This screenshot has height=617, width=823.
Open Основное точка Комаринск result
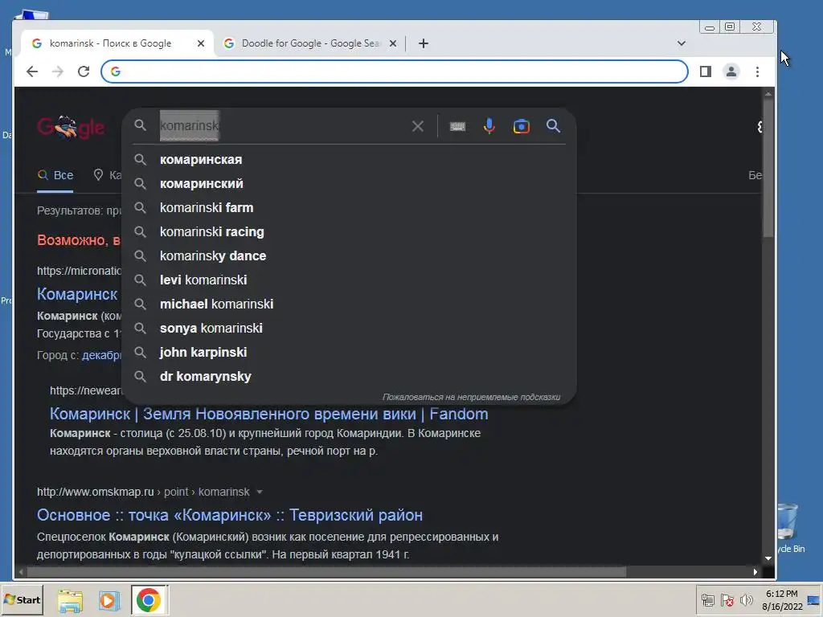tap(229, 515)
